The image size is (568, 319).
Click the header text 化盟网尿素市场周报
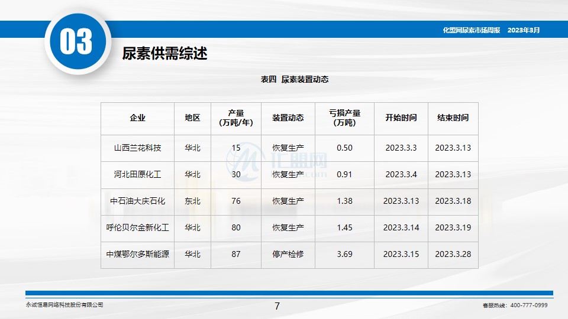(x=471, y=30)
